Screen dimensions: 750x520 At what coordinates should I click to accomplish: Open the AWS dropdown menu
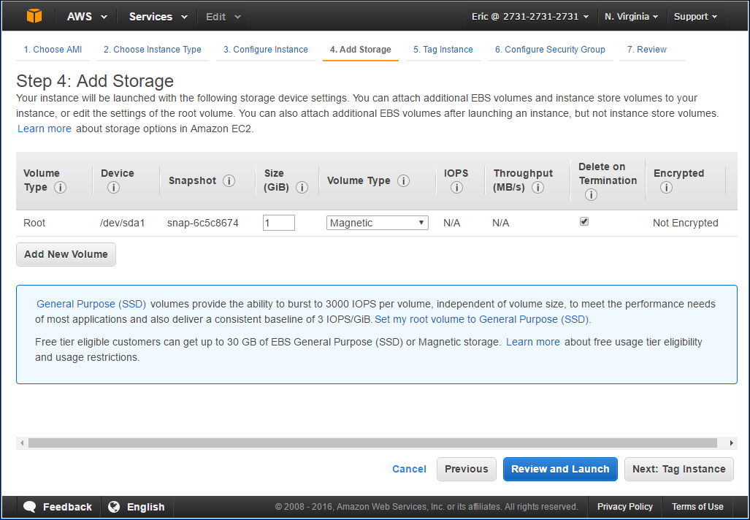(87, 17)
